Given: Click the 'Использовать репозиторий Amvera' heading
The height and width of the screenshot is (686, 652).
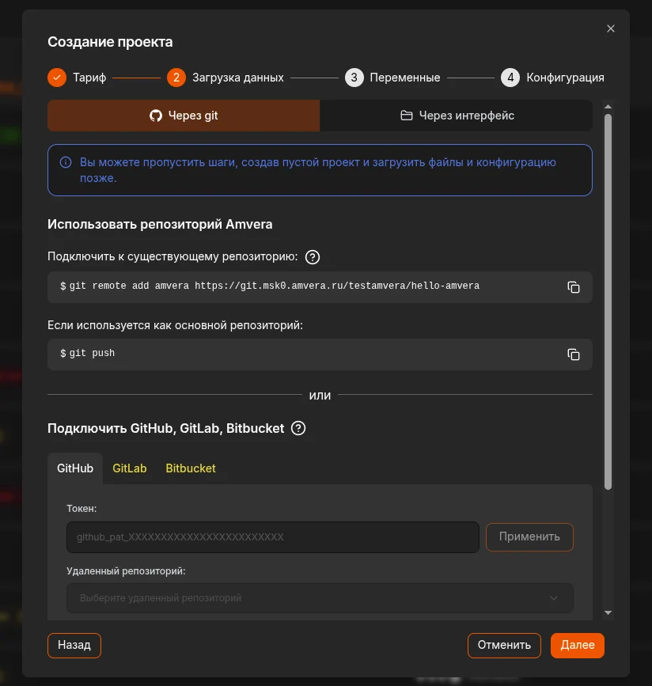Looking at the screenshot, I should 160,224.
